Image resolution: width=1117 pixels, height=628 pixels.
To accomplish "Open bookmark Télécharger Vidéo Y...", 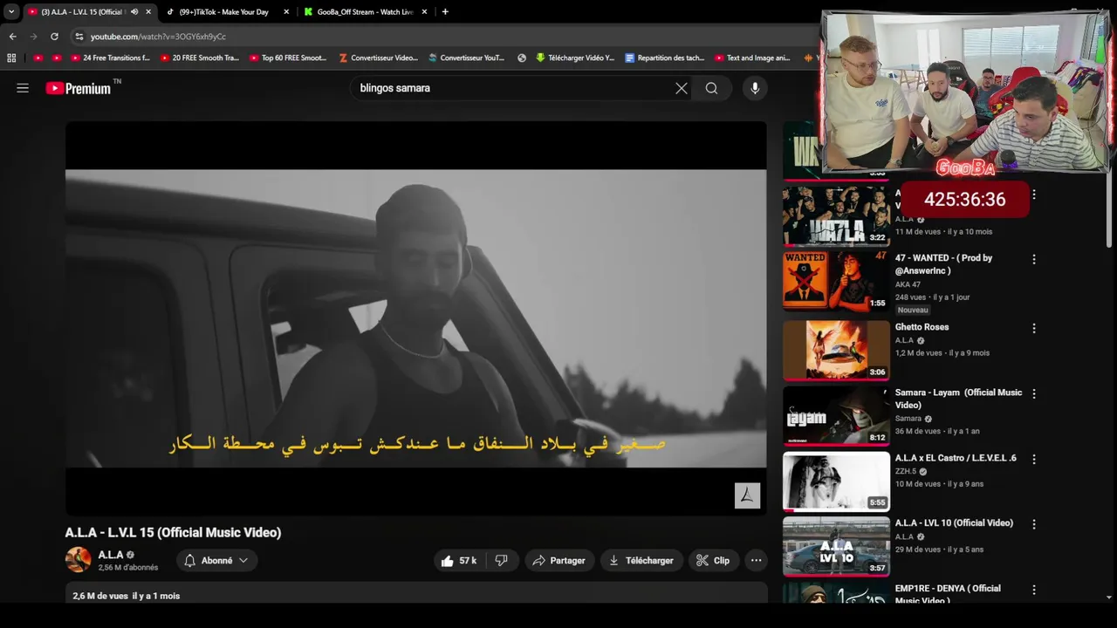I will tap(575, 58).
